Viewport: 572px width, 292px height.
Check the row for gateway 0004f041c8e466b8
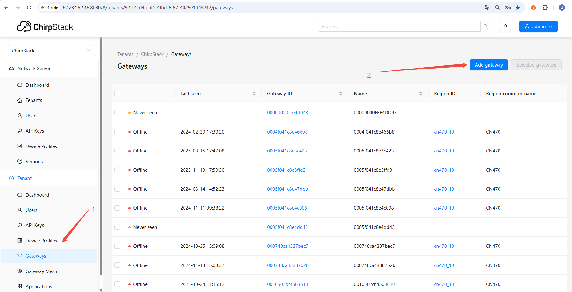coord(117,132)
